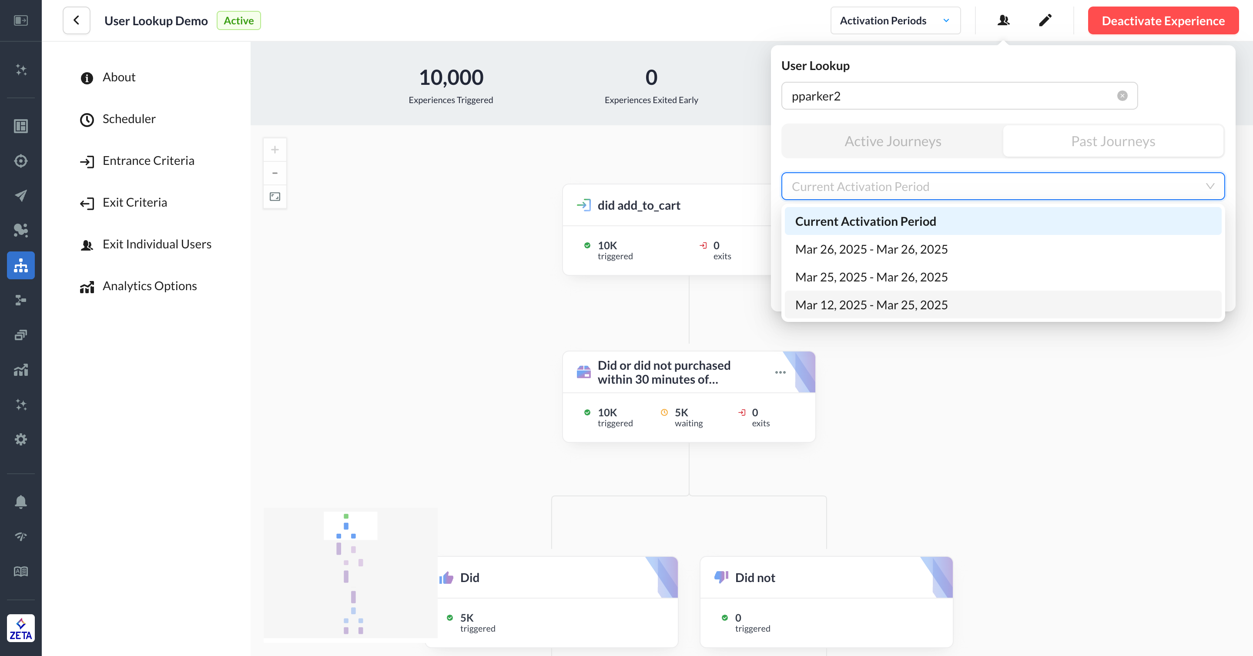Switch to Past Journeys toggle
The height and width of the screenshot is (656, 1253).
pos(1113,141)
